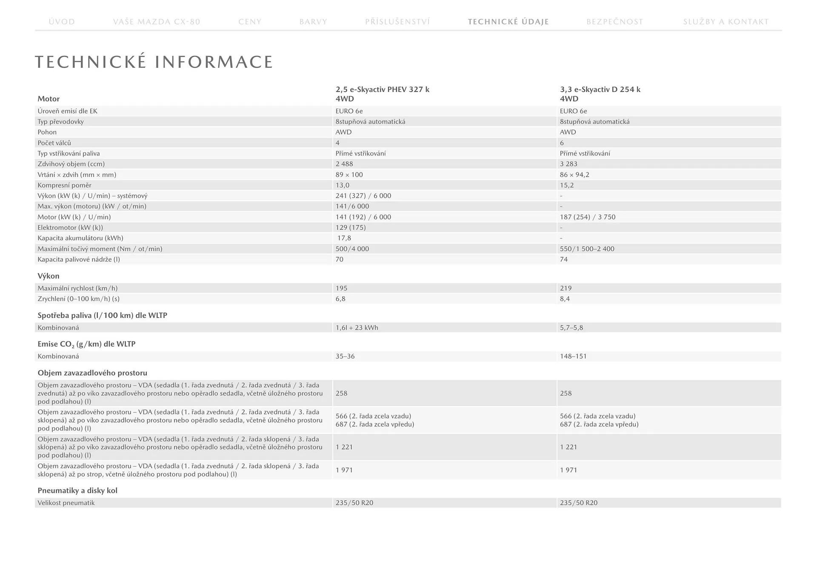
Task: Open the BEZPEČNOST tab
Action: (x=614, y=22)
